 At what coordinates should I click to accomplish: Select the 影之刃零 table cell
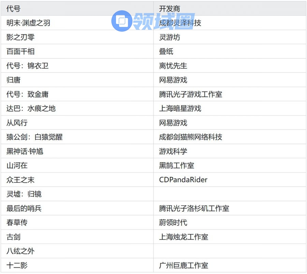tap(20, 37)
